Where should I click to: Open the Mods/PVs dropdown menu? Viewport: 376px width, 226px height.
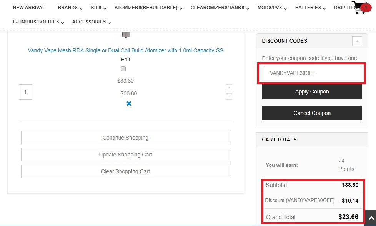[272, 8]
